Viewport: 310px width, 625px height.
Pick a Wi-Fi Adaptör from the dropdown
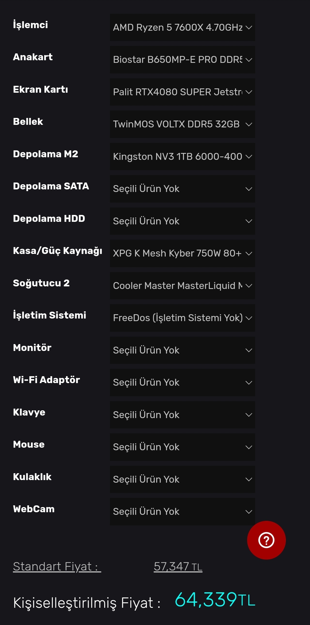pos(182,383)
